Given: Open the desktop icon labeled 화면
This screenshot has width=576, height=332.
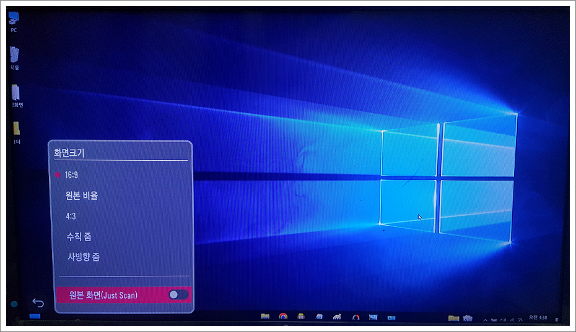Looking at the screenshot, I should coord(16,96).
